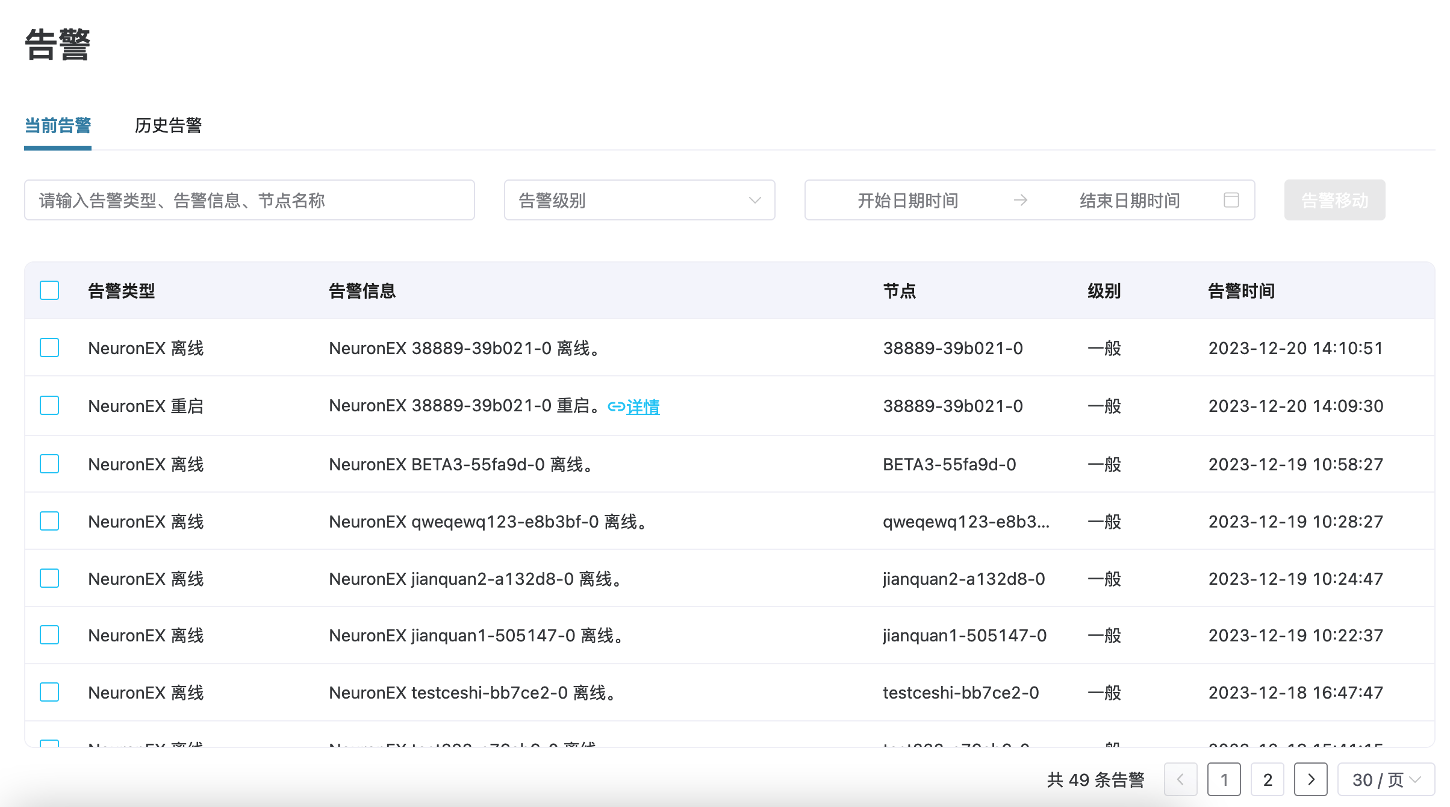
Task: Open 详情 link for restart alarm
Action: (643, 407)
